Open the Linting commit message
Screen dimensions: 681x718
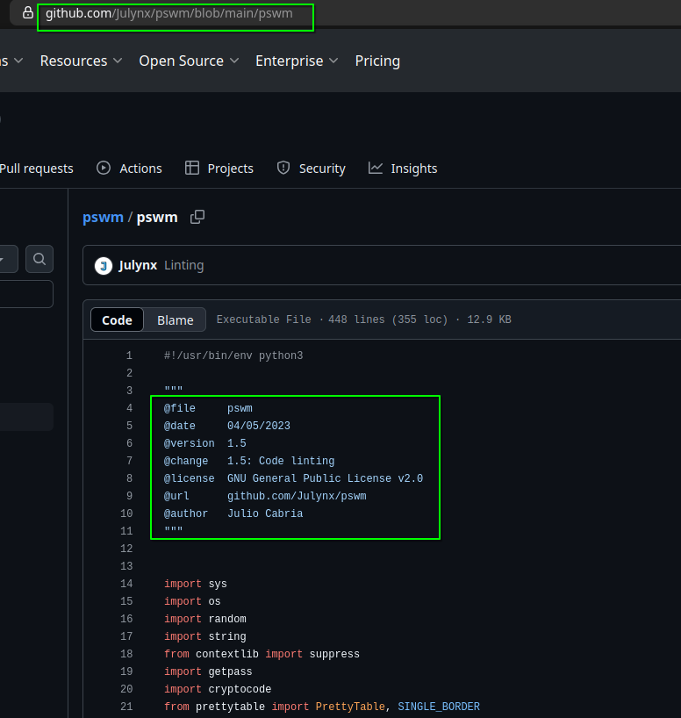coord(184,265)
